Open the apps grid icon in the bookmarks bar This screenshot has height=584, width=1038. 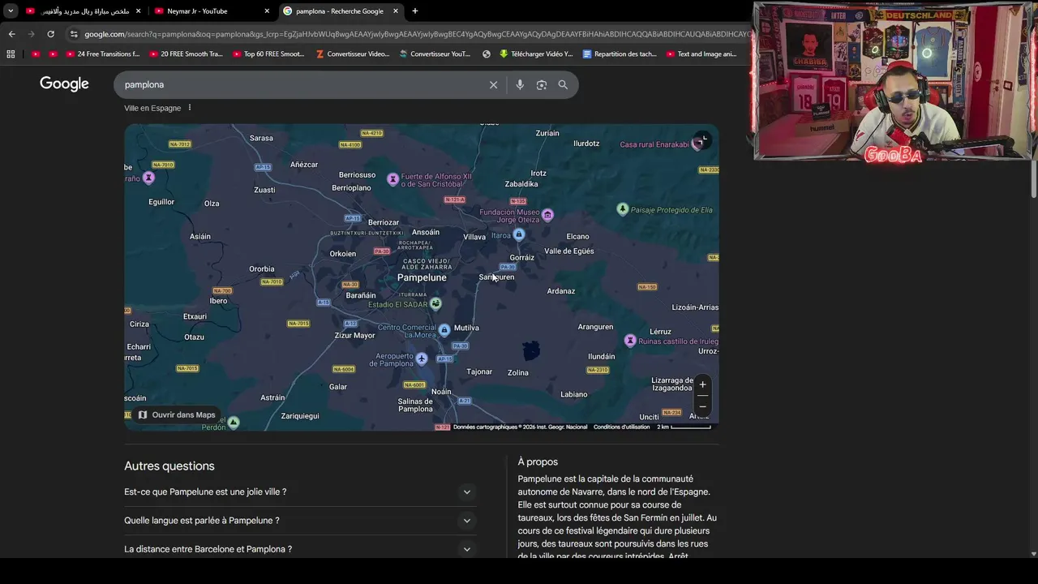(11, 54)
